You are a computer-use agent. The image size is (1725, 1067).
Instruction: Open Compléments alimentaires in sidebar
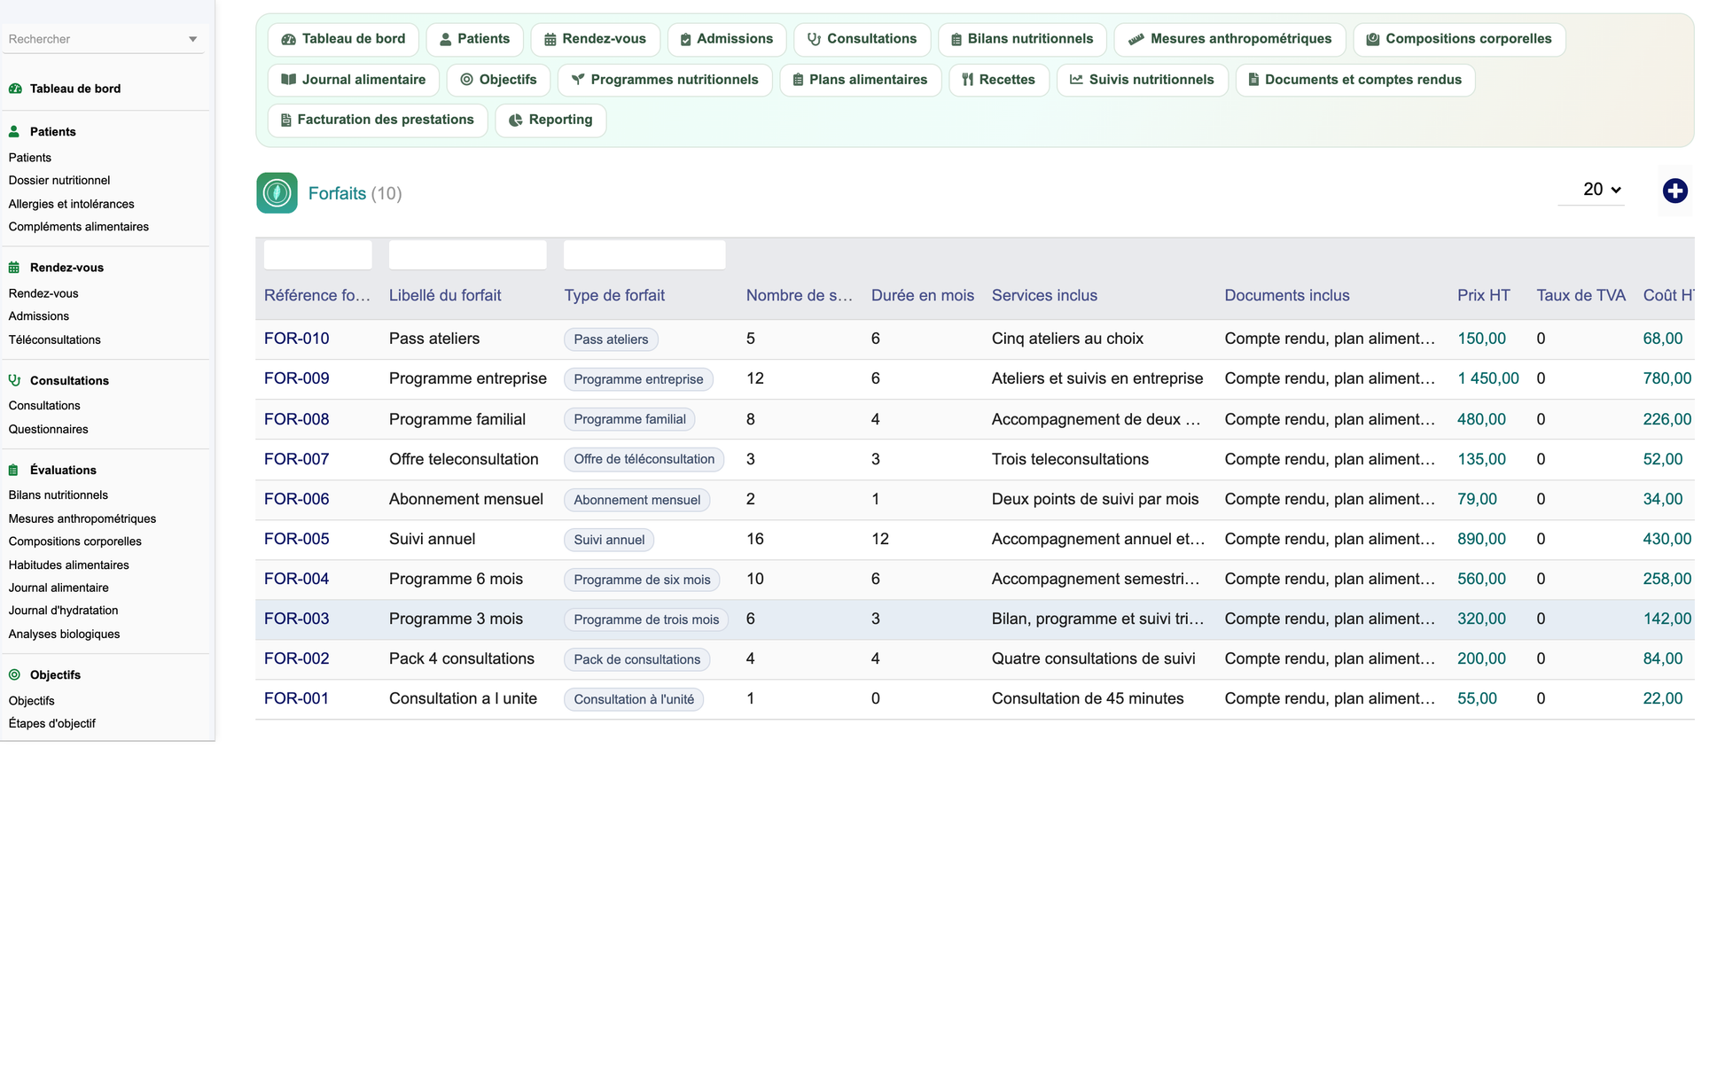coord(79,227)
